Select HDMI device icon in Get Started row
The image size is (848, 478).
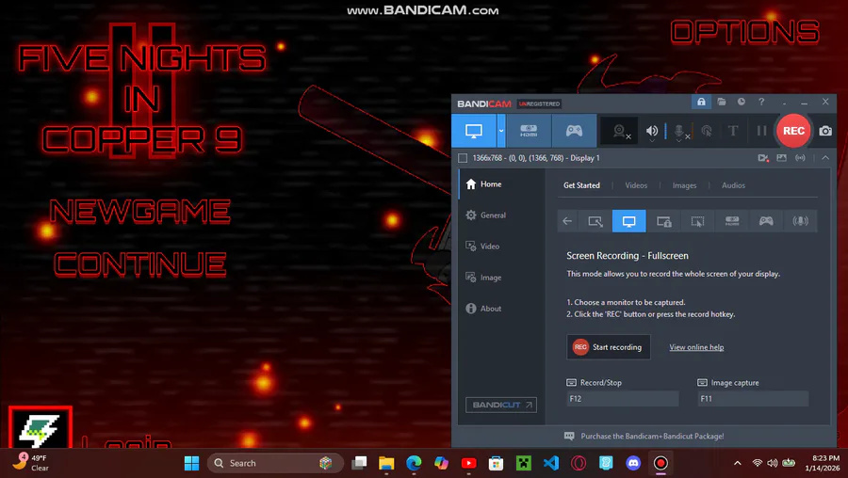pyautogui.click(x=732, y=221)
